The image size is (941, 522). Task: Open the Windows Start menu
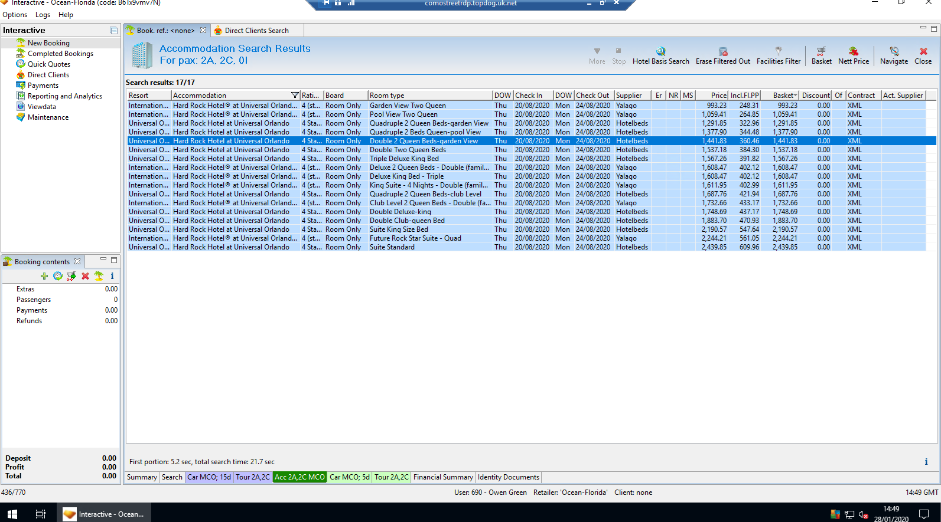point(12,514)
